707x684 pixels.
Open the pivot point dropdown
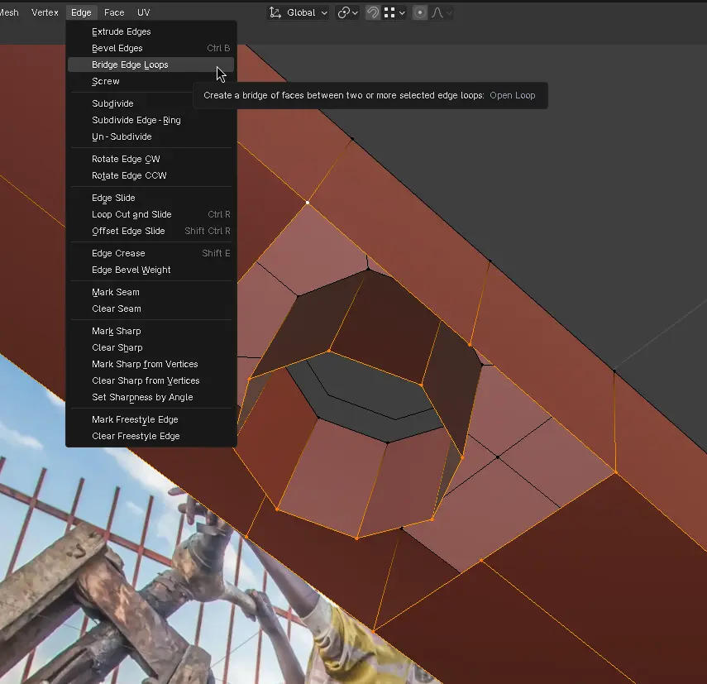(x=347, y=12)
